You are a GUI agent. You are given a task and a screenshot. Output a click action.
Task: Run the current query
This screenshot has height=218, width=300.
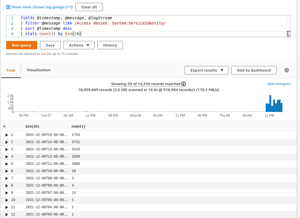pos(21,45)
